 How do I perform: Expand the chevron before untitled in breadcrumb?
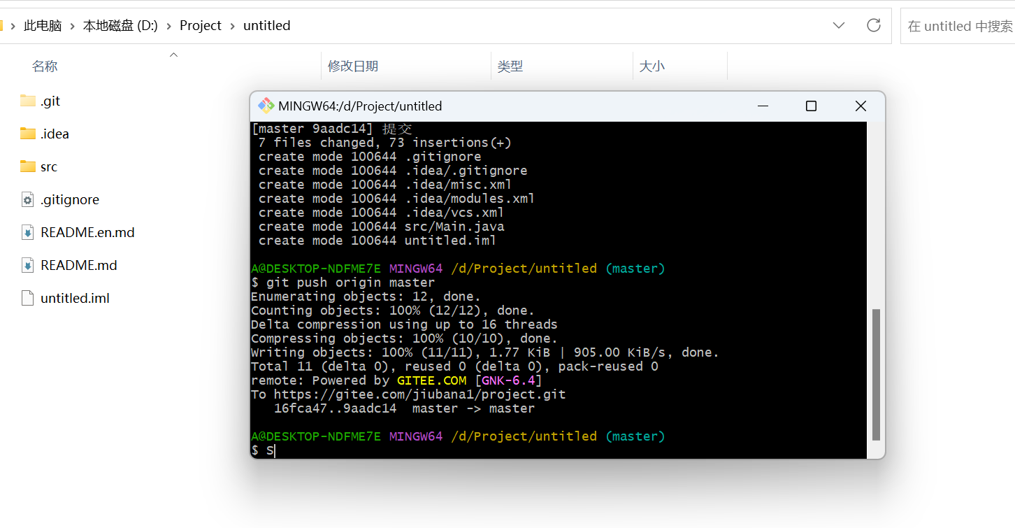[233, 26]
